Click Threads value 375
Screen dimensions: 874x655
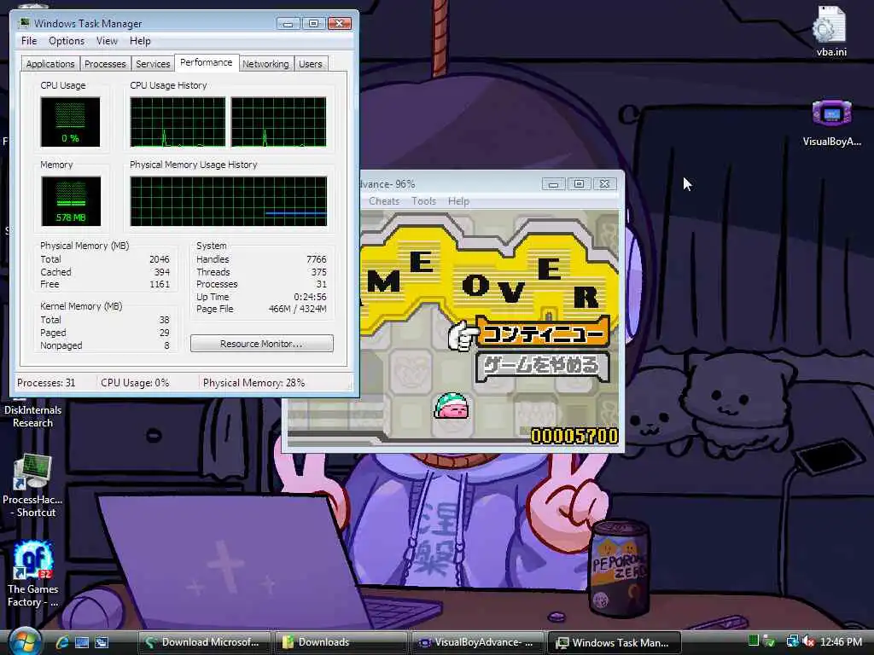[x=319, y=272]
